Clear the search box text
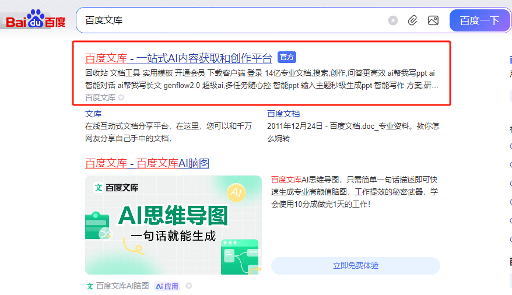512x295 pixels. click(393, 20)
